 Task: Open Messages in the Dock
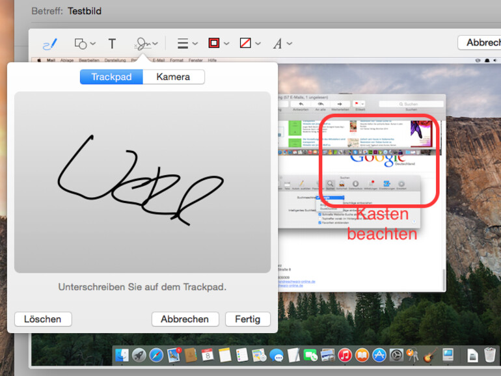277,355
